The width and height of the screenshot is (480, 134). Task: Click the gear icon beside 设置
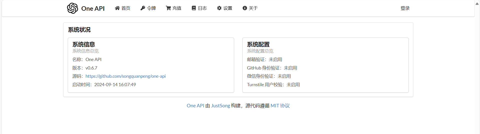pos(219,8)
